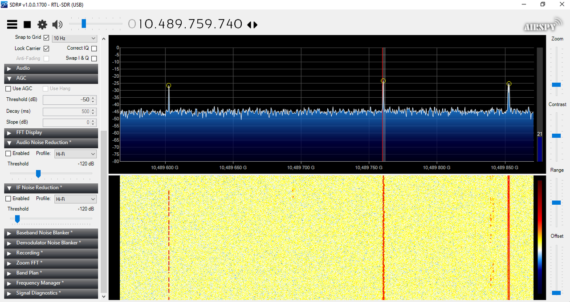This screenshot has height=302, width=570.
Task: Open IF Noise Reduction Profile dropdown
Action: [x=75, y=199]
